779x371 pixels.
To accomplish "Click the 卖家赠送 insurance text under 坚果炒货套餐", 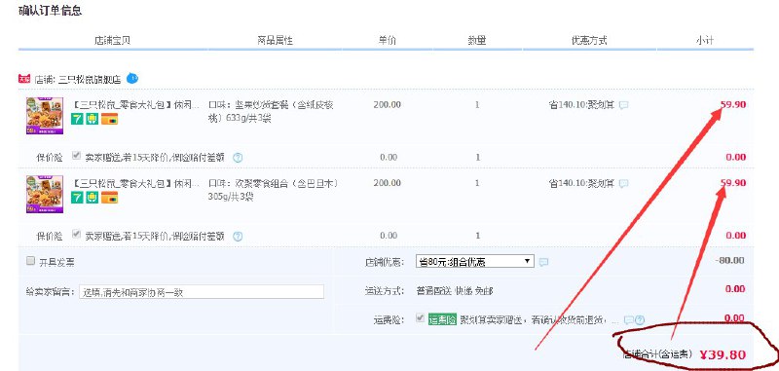I will pyautogui.click(x=155, y=158).
